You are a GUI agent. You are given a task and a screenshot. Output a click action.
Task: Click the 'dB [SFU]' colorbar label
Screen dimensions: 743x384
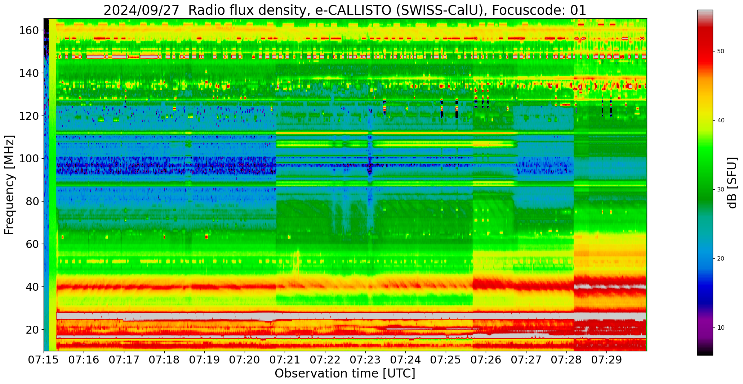point(733,183)
